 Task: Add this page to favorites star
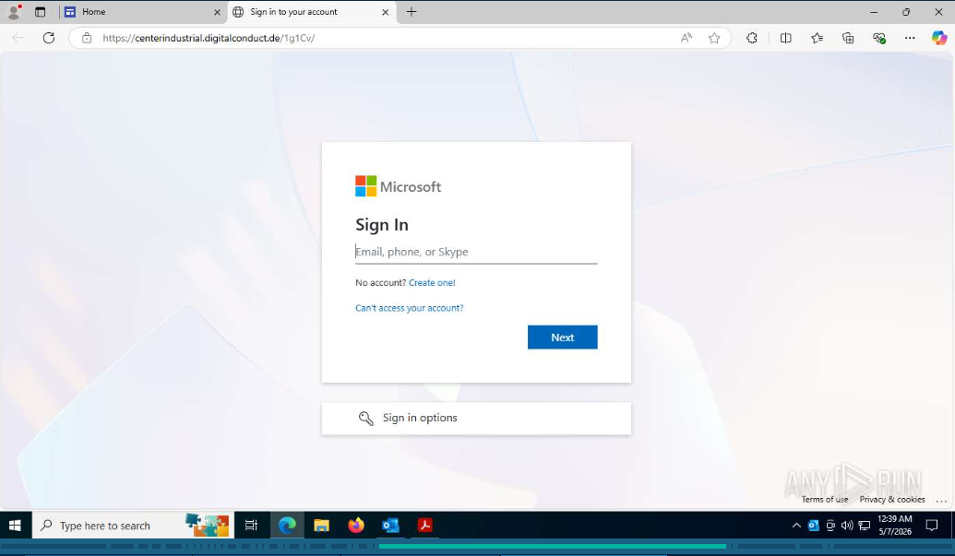tap(714, 39)
